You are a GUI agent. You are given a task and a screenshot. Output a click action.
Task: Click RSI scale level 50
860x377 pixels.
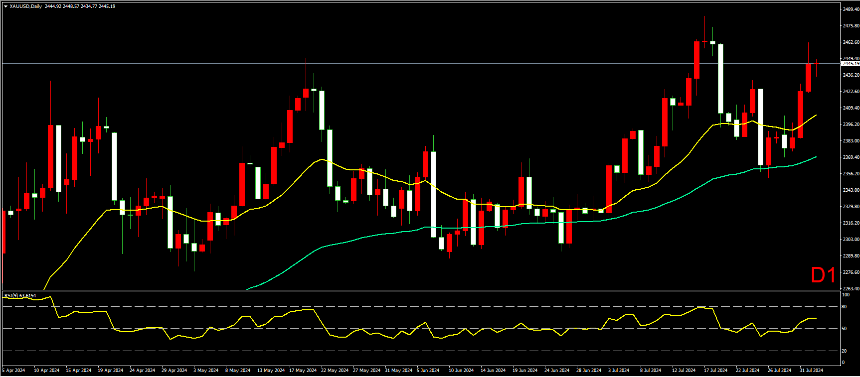click(x=844, y=329)
